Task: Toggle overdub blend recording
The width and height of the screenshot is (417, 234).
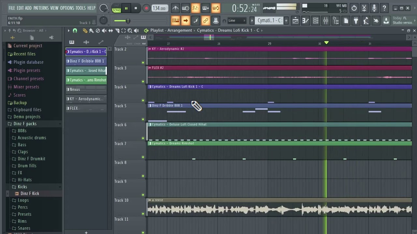Action: pos(206,8)
